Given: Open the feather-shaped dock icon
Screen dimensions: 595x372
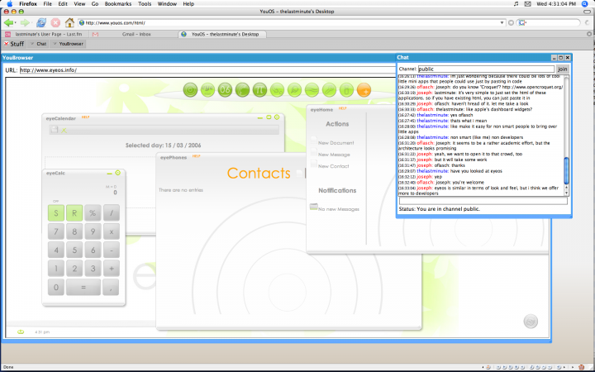Looking at the screenshot, I should click(242, 90).
